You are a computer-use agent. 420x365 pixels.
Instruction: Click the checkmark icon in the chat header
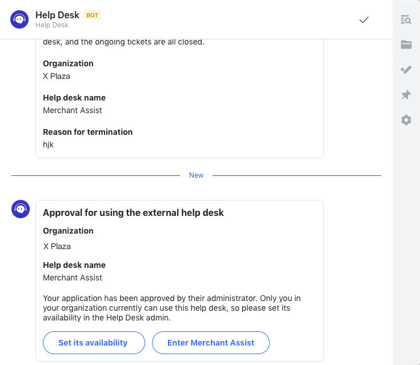click(364, 20)
